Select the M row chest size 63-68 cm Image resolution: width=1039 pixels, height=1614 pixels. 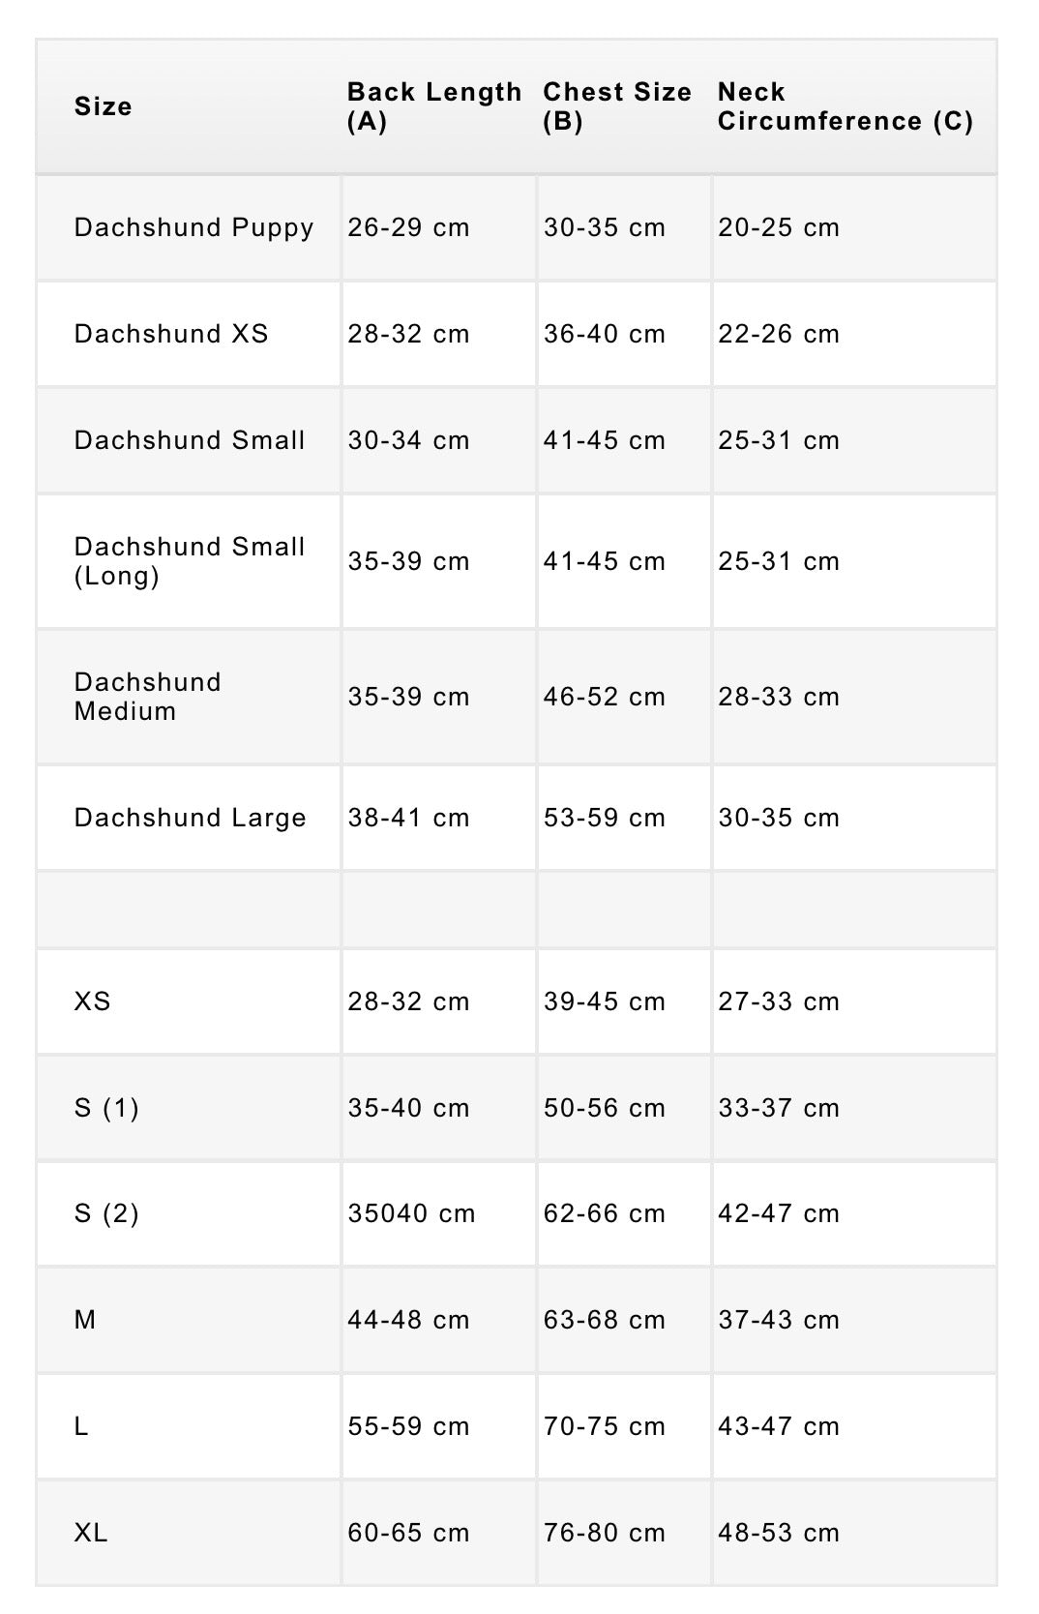tap(604, 1320)
